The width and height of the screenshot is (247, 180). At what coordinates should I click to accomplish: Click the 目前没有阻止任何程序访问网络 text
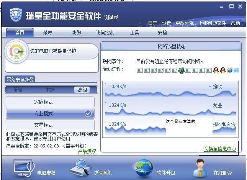pyautogui.click(x=170, y=61)
